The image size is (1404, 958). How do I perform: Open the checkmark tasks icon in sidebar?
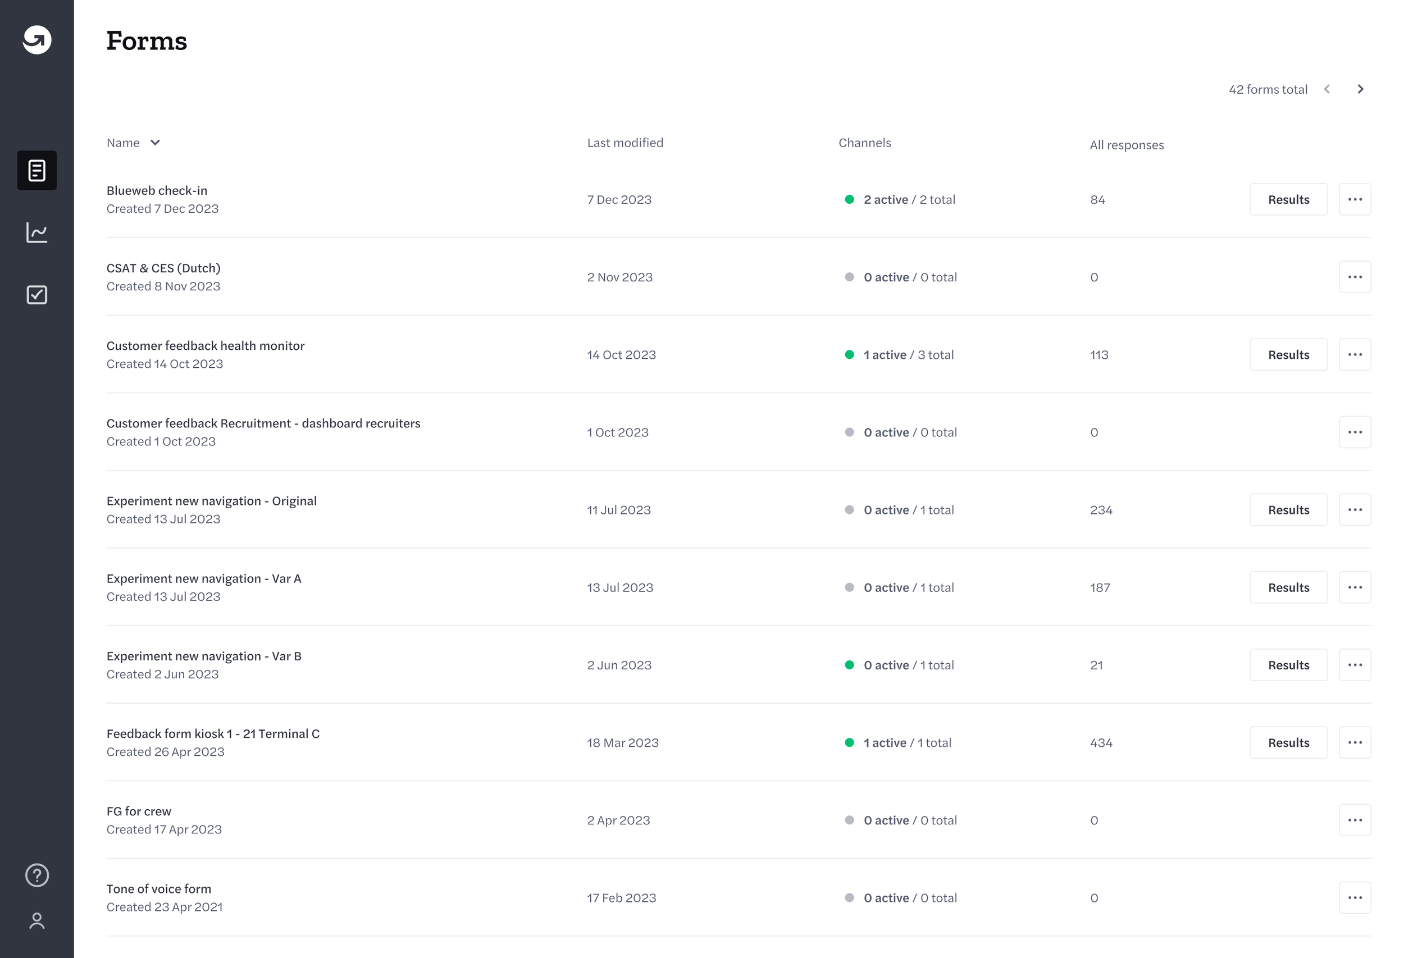pyautogui.click(x=37, y=295)
